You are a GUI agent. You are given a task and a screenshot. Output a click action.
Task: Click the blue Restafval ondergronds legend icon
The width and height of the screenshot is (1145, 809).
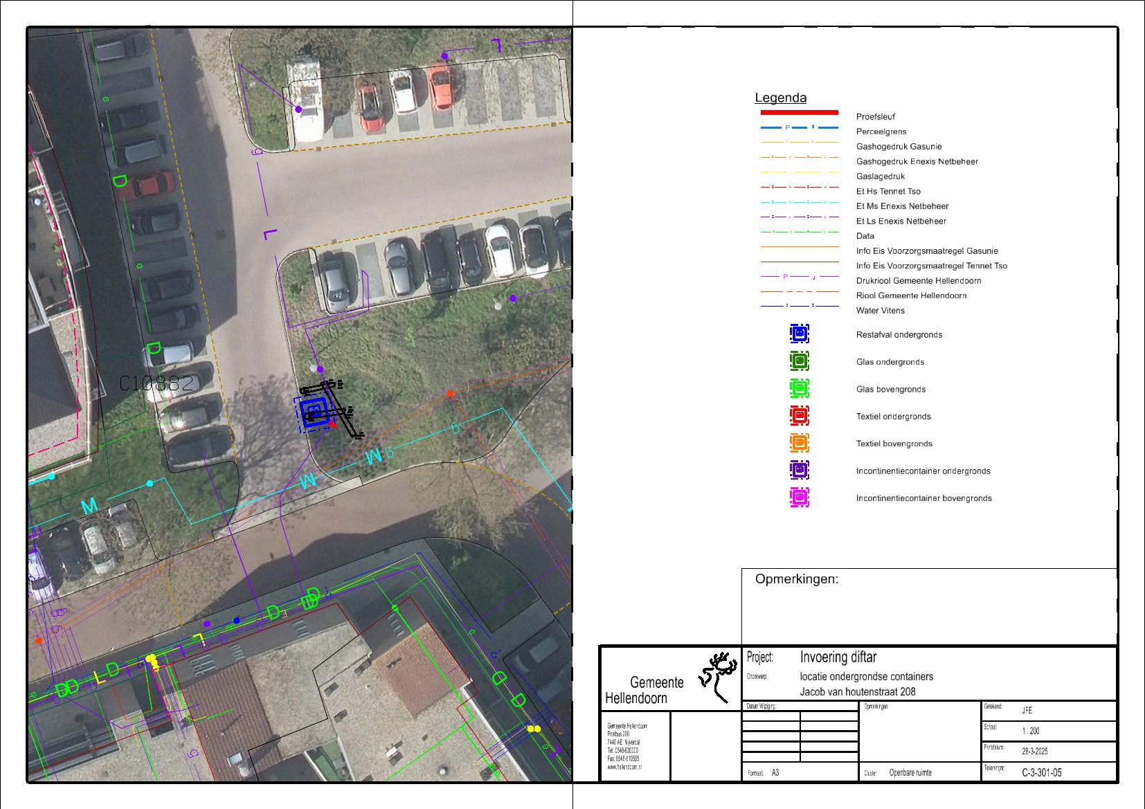800,334
